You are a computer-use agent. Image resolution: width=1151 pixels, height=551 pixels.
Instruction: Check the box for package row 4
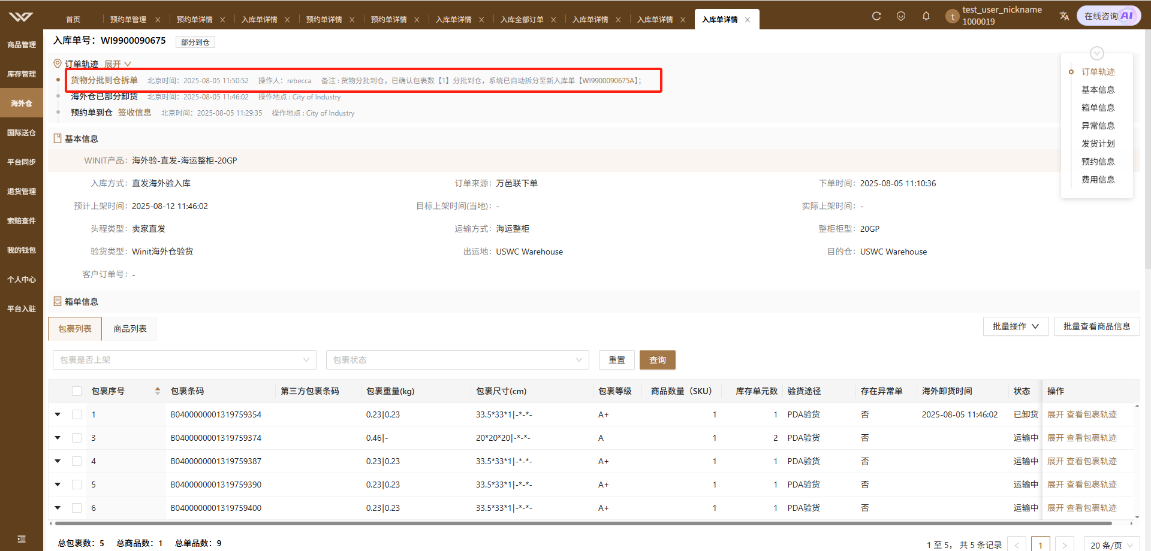tap(77, 461)
